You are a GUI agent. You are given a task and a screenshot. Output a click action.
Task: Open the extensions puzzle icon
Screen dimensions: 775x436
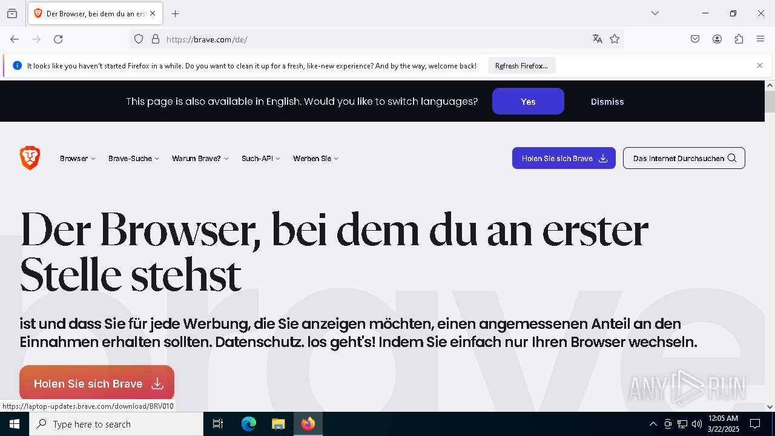coord(739,39)
